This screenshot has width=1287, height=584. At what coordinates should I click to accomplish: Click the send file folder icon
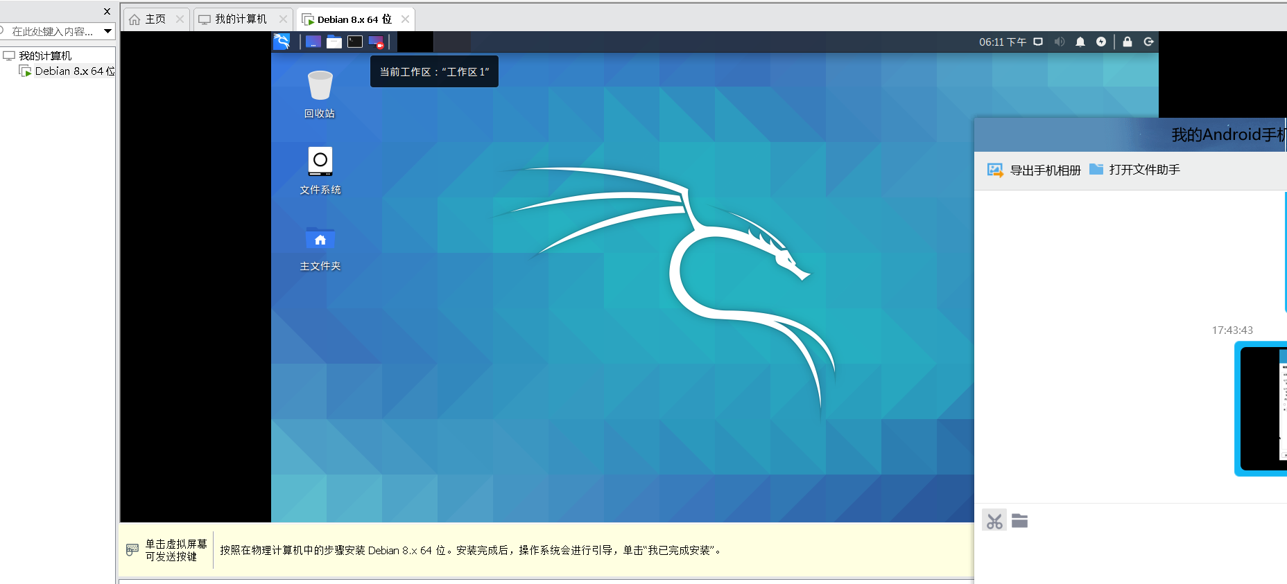(x=1019, y=521)
